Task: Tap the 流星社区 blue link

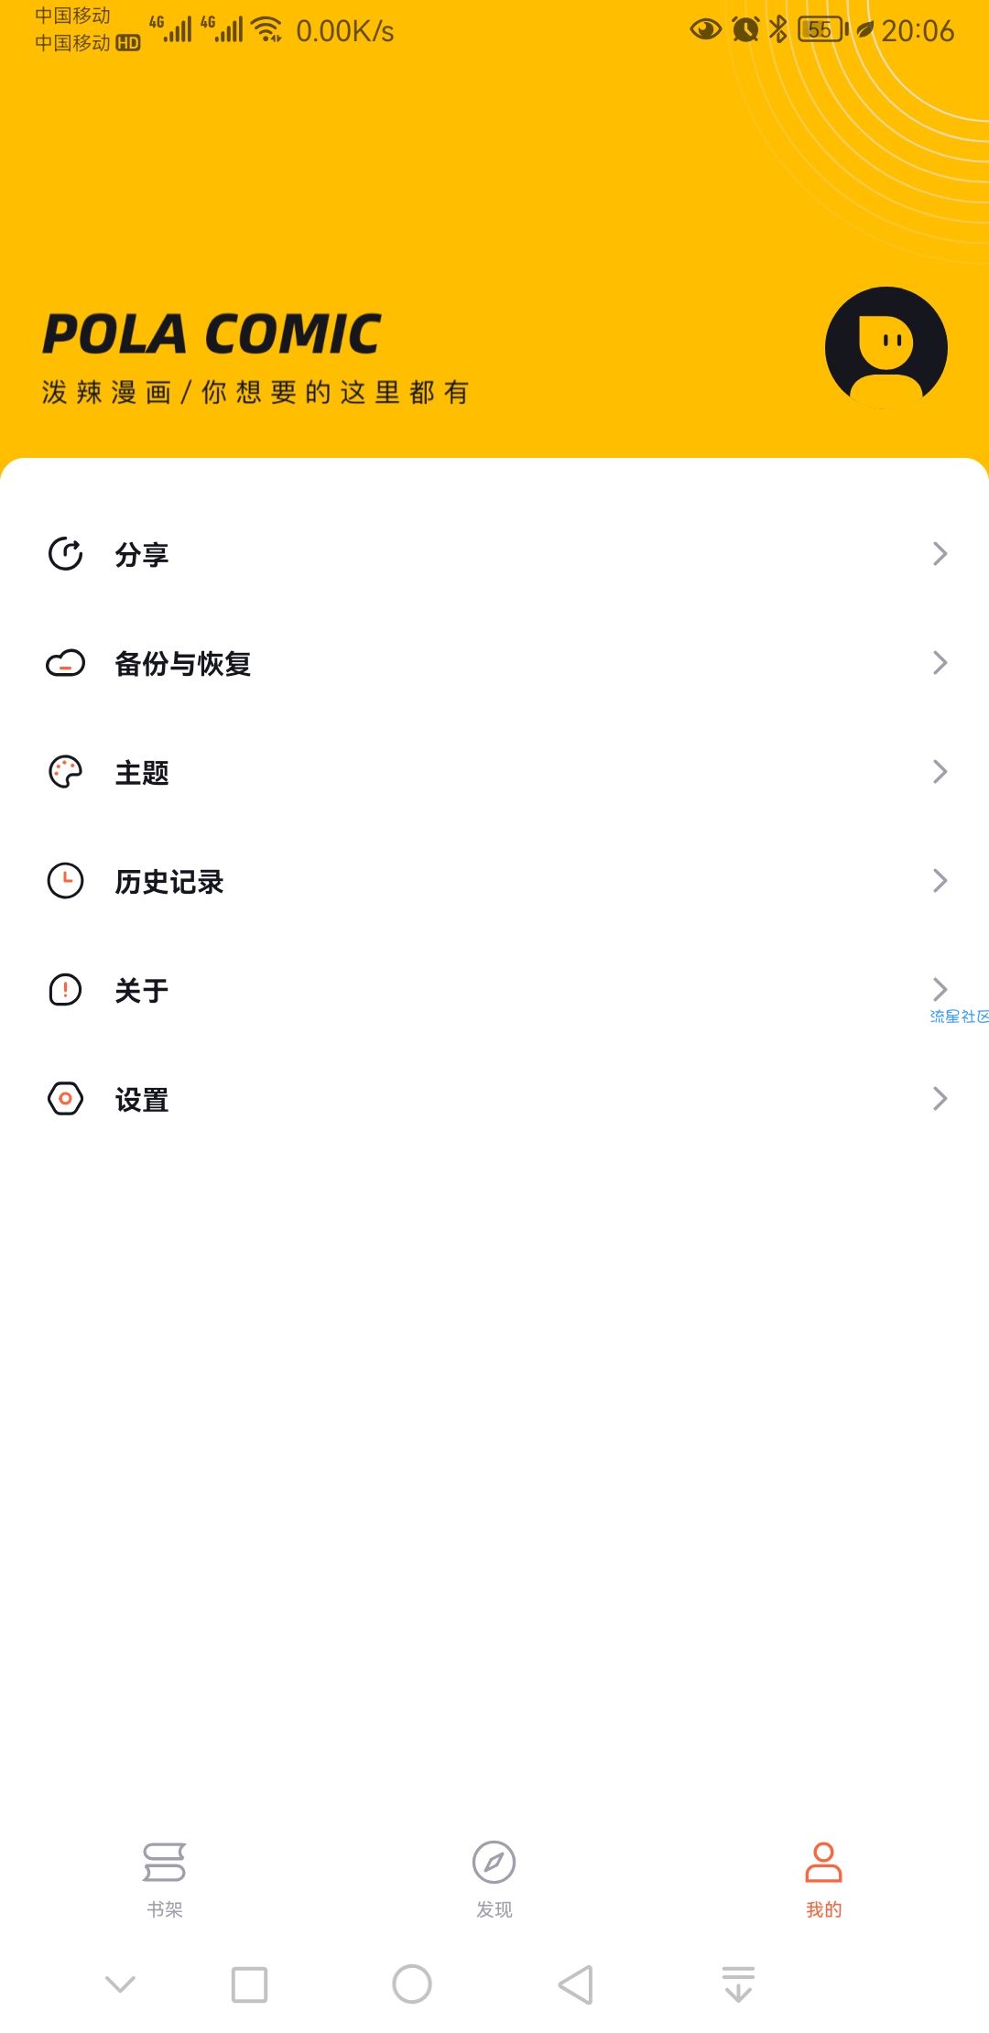Action: point(959,1016)
